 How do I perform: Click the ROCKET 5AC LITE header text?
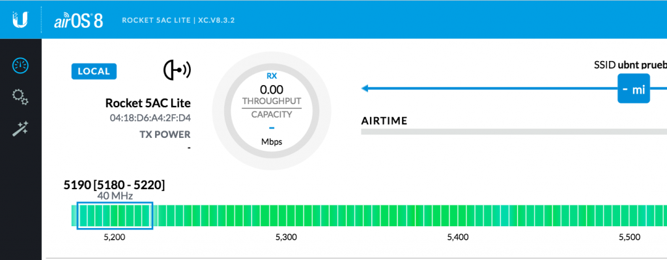click(x=156, y=21)
